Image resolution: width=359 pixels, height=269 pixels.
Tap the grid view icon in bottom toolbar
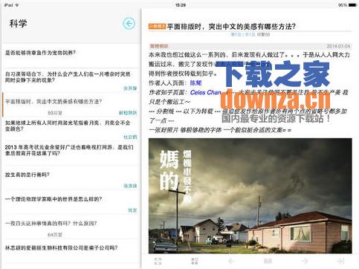[195, 261]
